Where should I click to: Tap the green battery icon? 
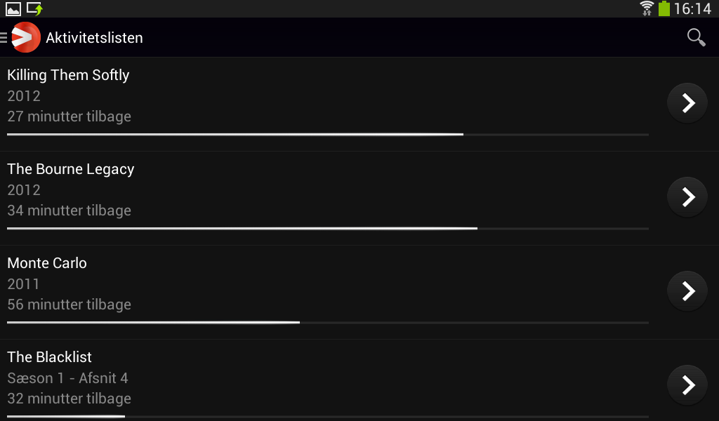(664, 8)
